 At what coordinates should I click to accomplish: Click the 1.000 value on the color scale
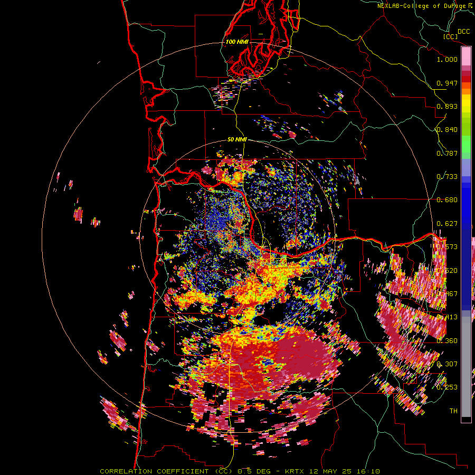(447, 59)
